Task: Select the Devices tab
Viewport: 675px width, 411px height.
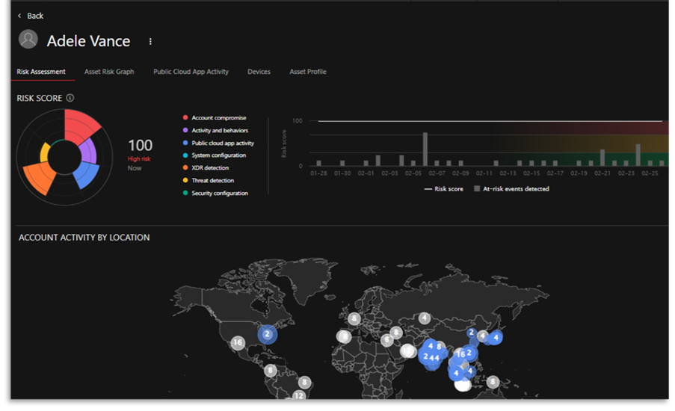Action: pos(259,72)
